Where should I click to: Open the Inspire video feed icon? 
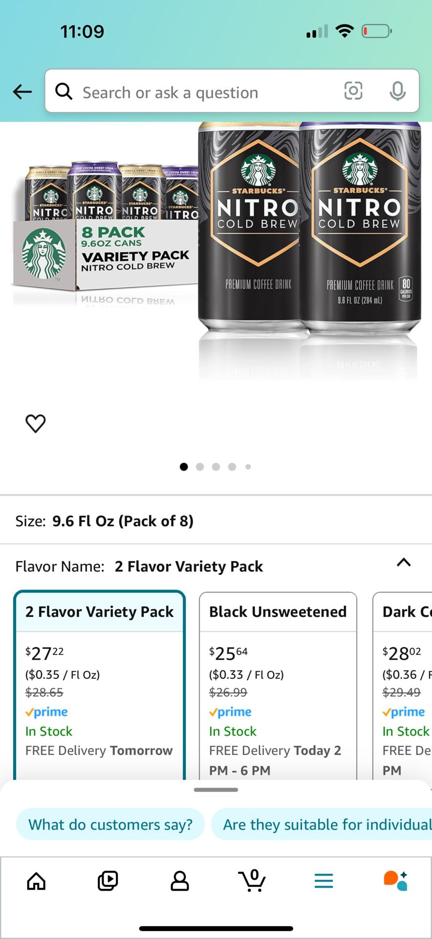click(x=108, y=881)
